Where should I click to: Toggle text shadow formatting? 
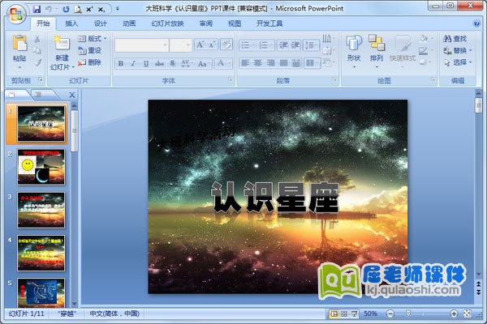click(x=172, y=63)
